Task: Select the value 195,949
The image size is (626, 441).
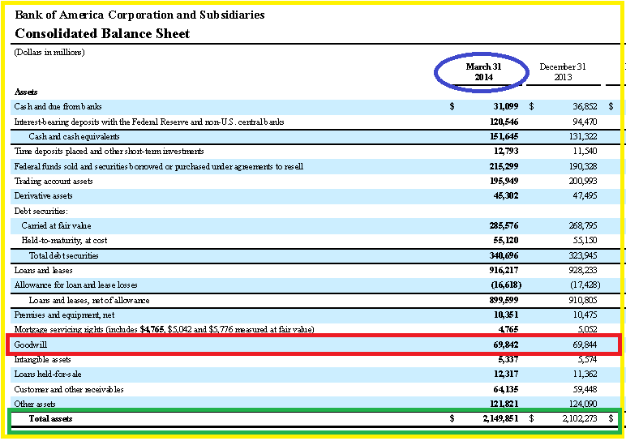Action: pos(504,182)
